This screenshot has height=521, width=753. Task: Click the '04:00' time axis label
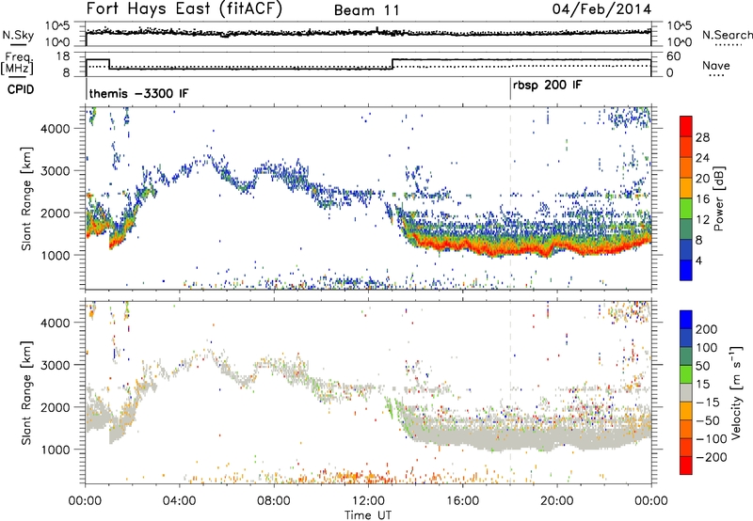(x=179, y=501)
